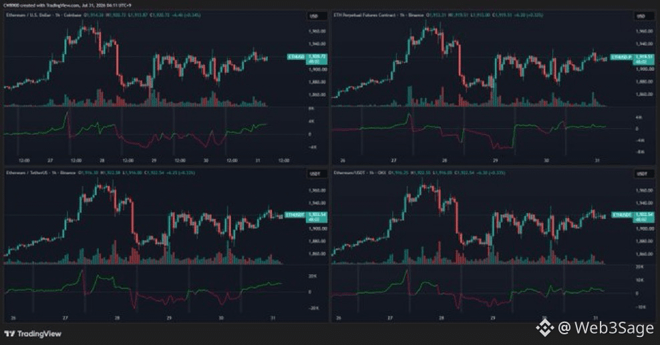Image resolution: width=660 pixels, height=345 pixels.
Task: Click price label on OKX chart
Action: click(633, 217)
